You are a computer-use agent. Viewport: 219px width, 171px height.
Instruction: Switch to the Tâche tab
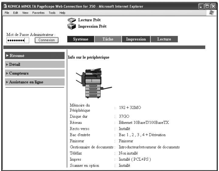[108, 39]
